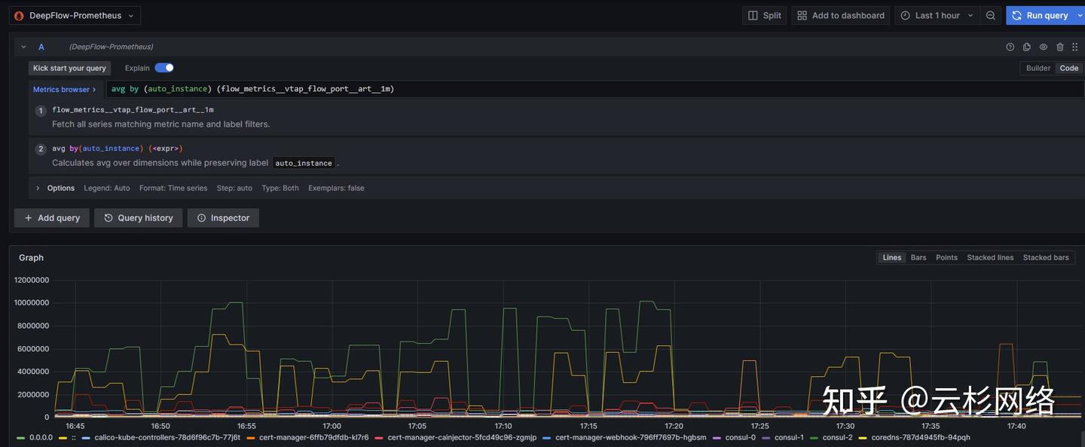Open the query Inspector

223,218
